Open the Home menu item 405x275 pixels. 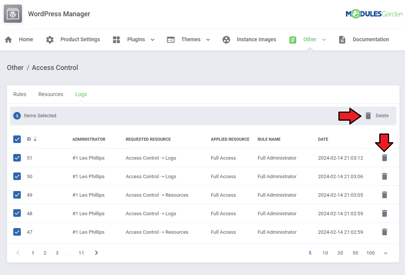tap(26, 39)
